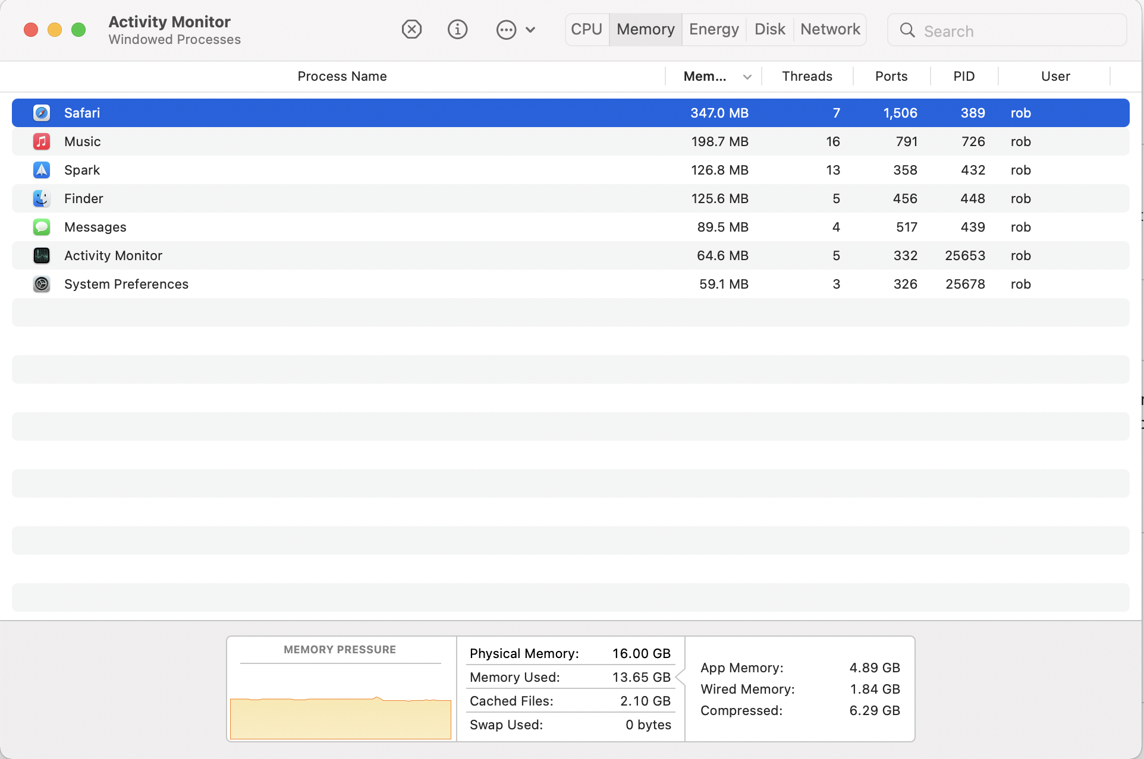Open the Network tab
This screenshot has height=759, width=1144.
830,29
